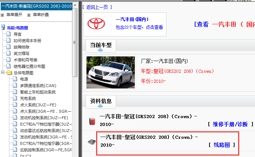This screenshot has height=157, width=255.
Task: Click 包含22个车型，点击查看 link
Action: (139, 27)
